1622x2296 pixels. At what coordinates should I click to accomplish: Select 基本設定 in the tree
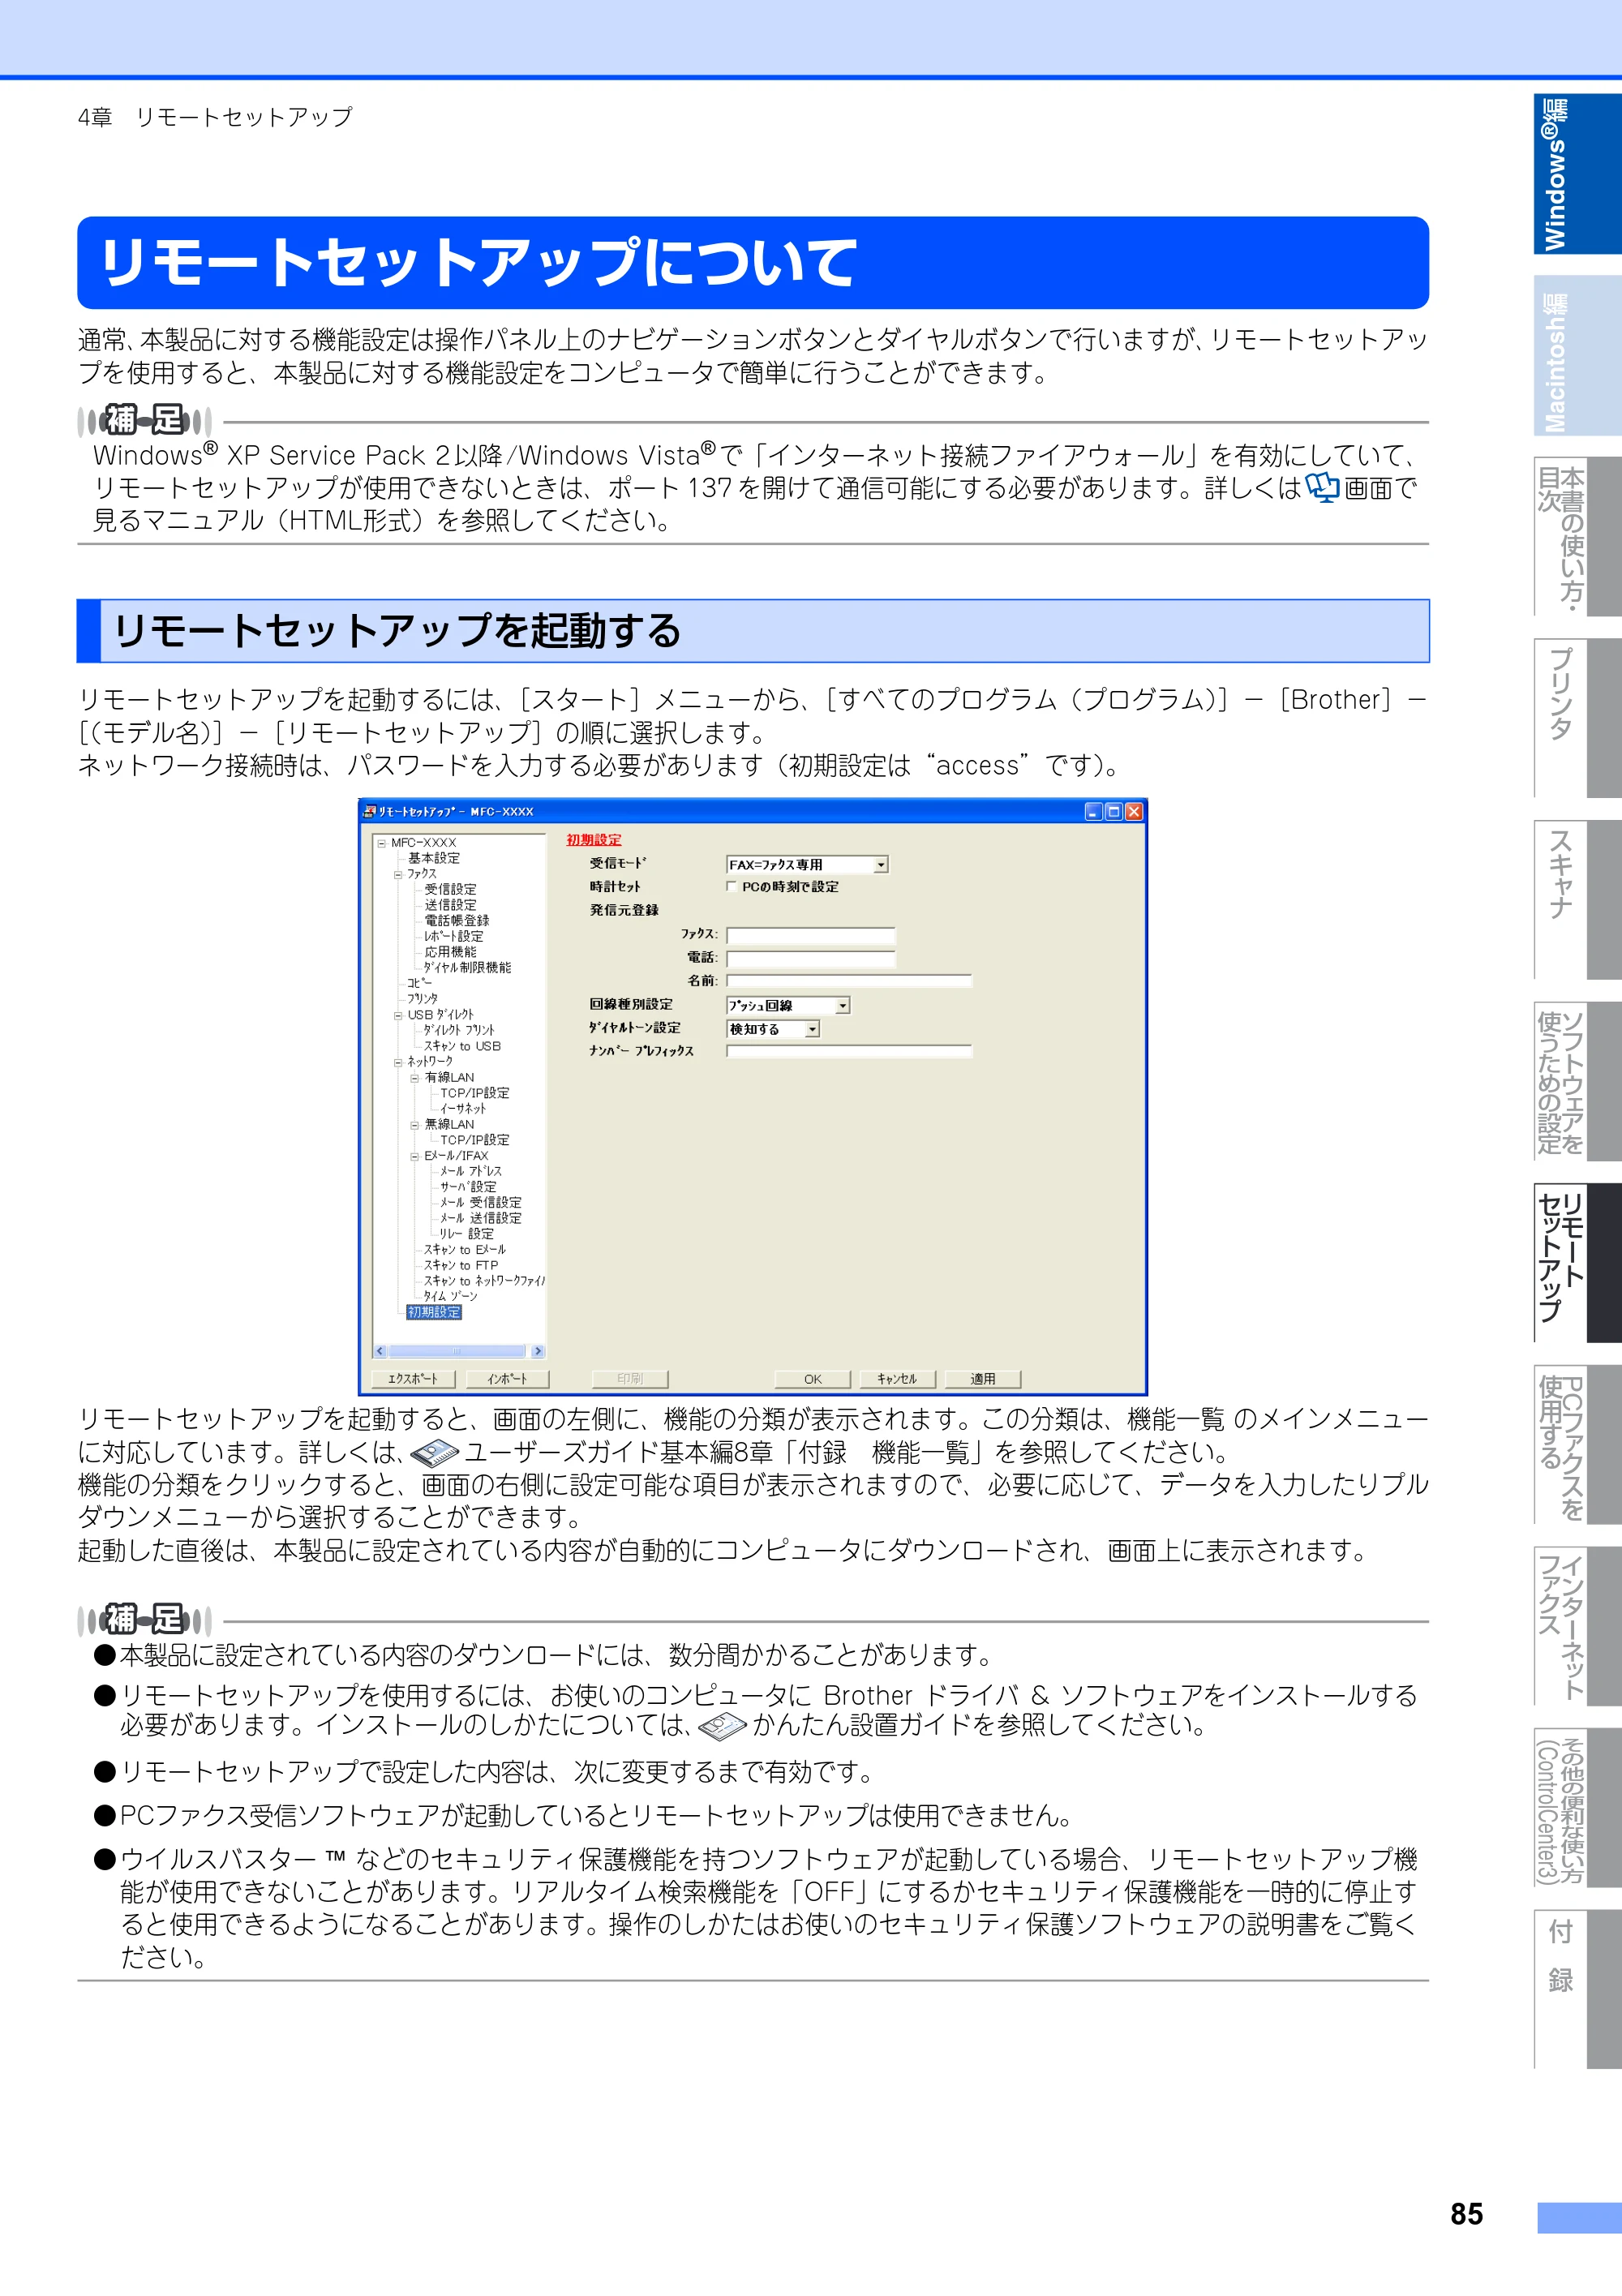[x=434, y=858]
